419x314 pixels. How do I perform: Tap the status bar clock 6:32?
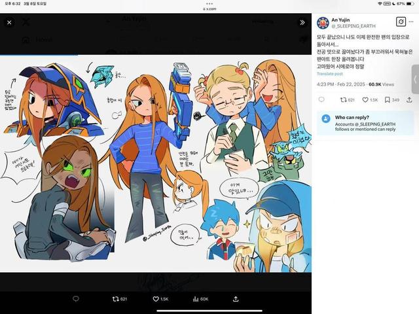(x=12, y=4)
